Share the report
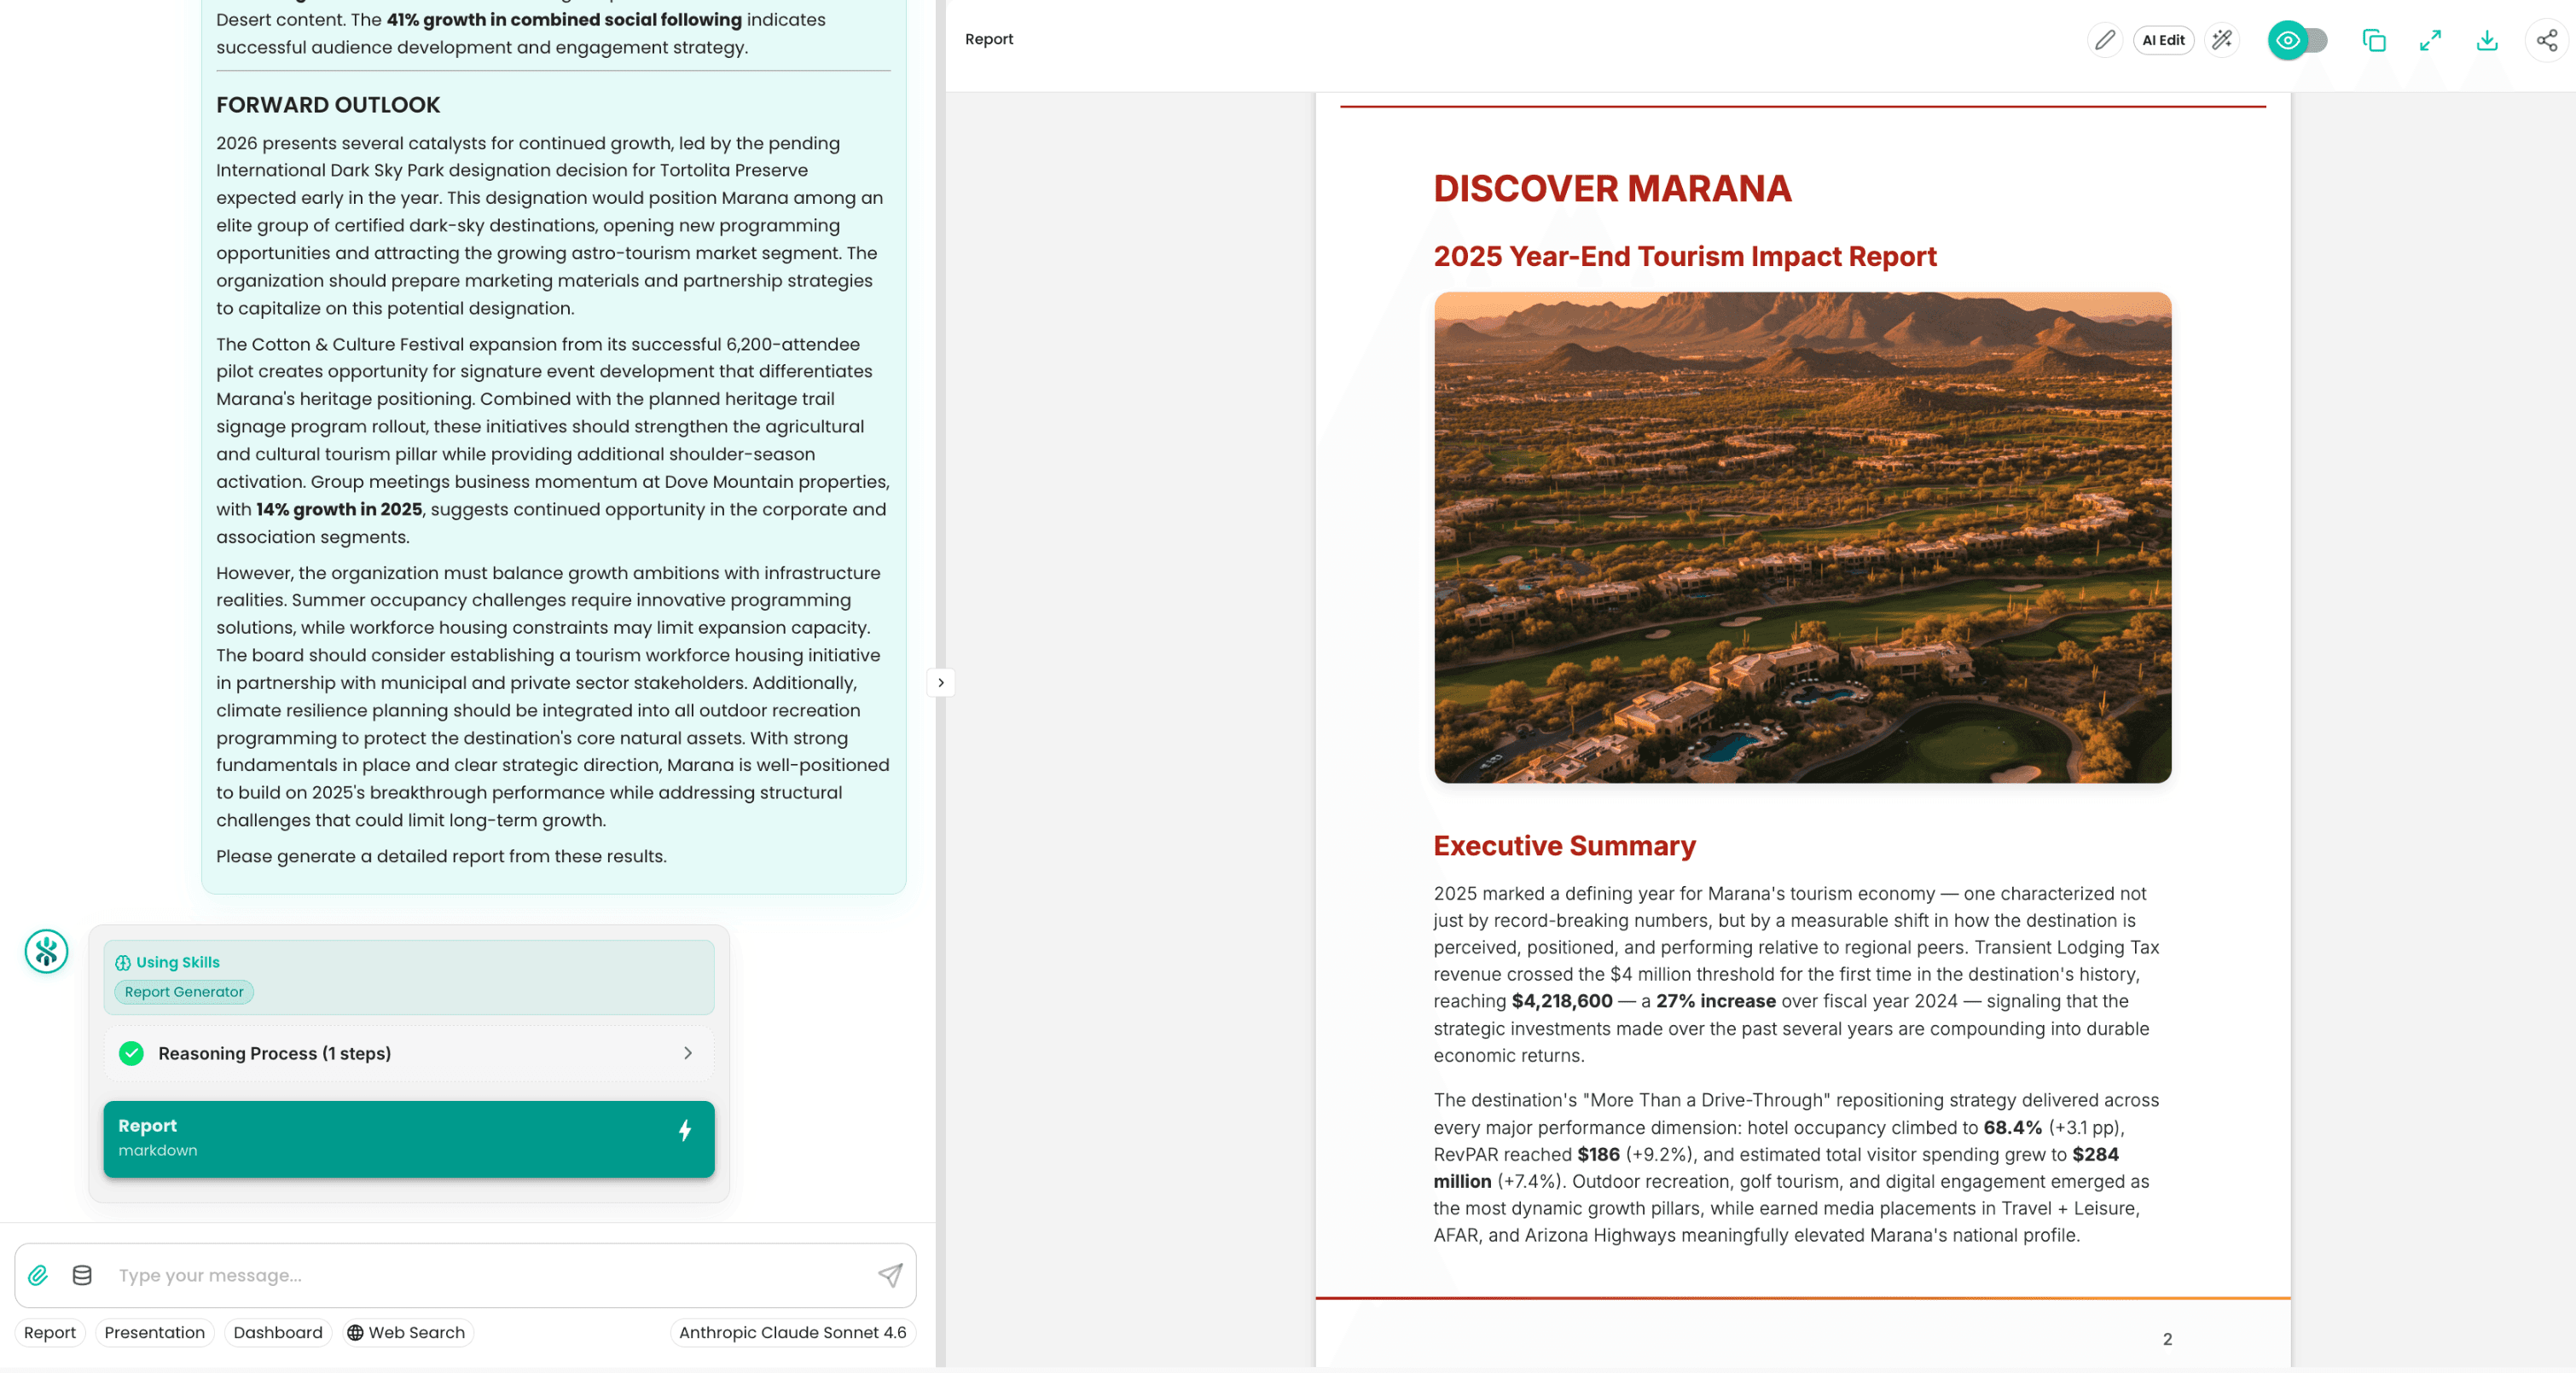Viewport: 2576px width, 1373px height. (2546, 40)
